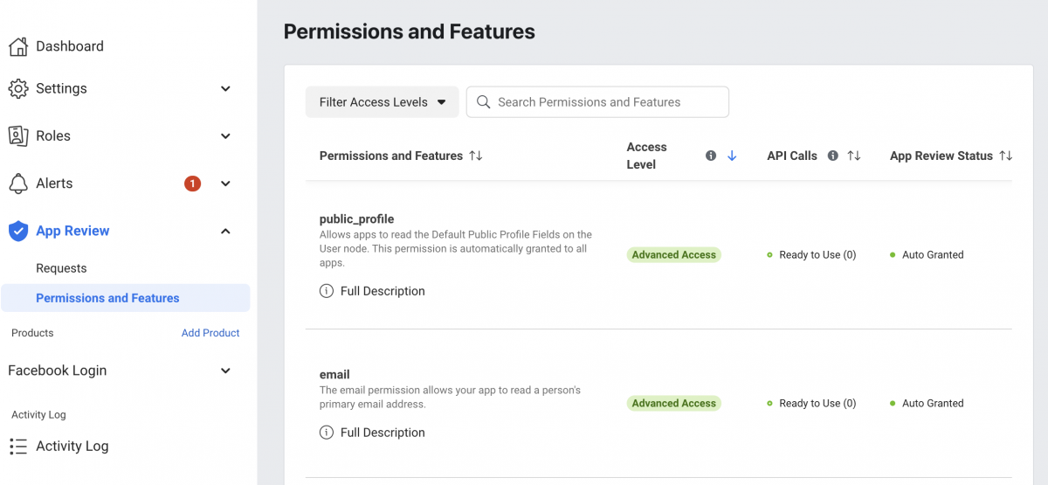Expand the Settings menu chevron
The width and height of the screenshot is (1048, 485).
click(225, 88)
